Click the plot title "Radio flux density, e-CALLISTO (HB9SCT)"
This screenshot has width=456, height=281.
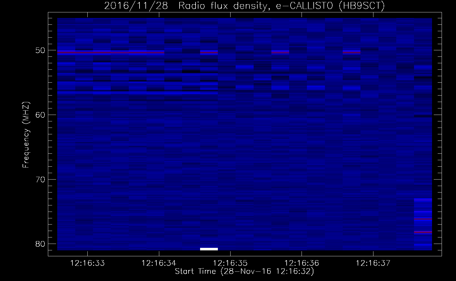(282, 6)
